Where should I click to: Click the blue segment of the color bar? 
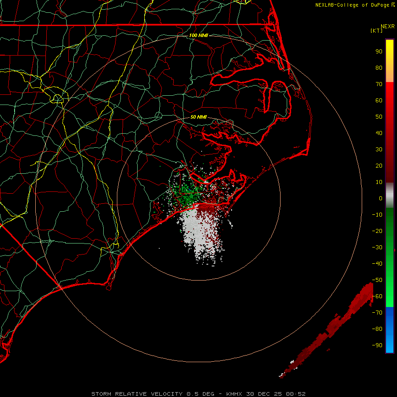click(390, 330)
